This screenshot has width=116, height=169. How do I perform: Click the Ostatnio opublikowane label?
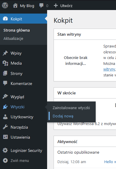click(x=78, y=152)
